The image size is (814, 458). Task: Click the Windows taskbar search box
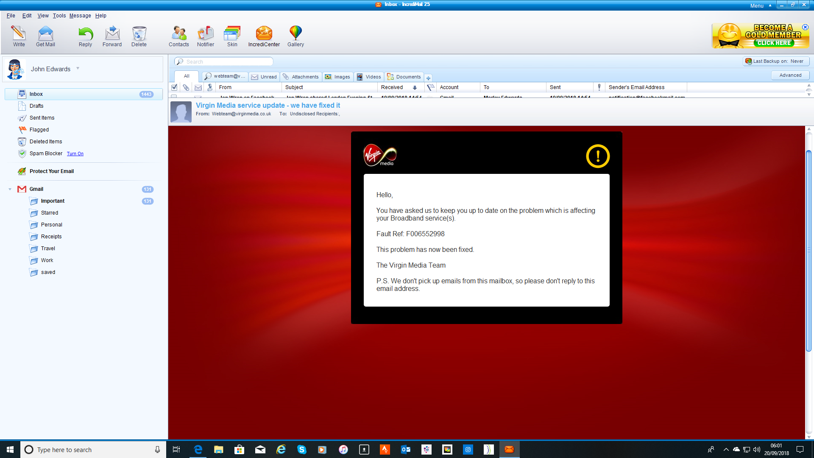(93, 450)
